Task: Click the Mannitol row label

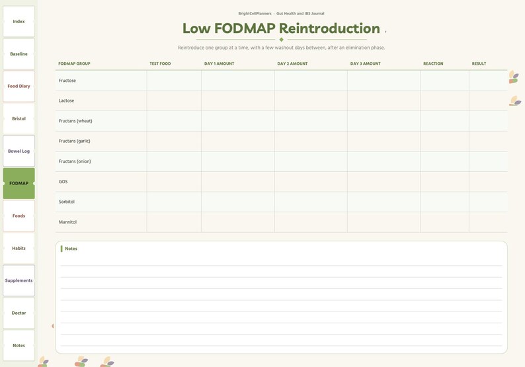Action: [x=67, y=222]
